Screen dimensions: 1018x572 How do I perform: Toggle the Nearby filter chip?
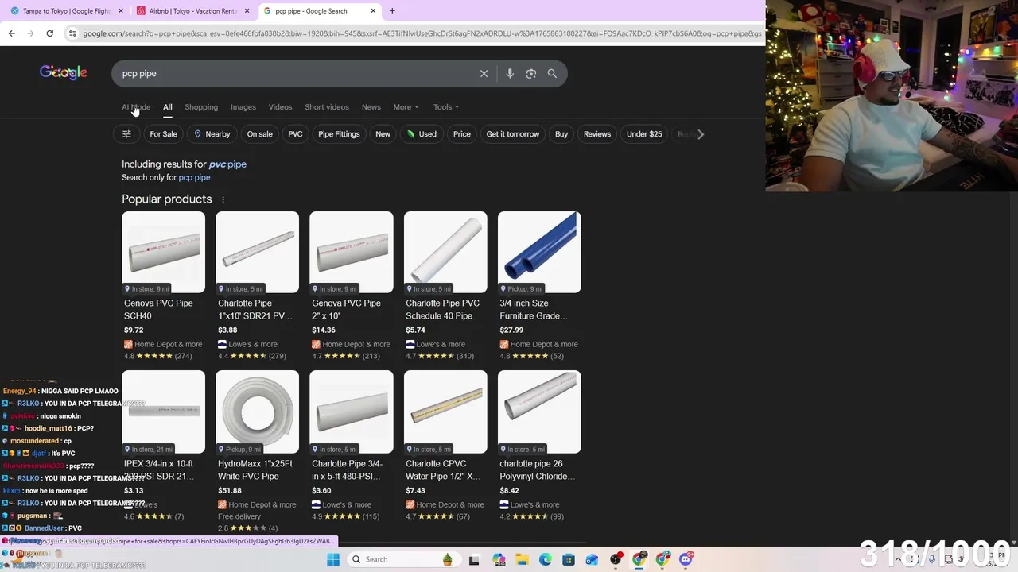(x=212, y=134)
